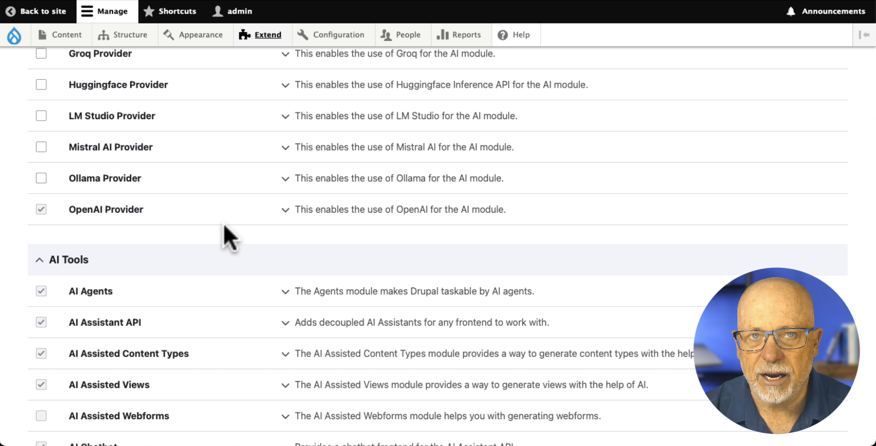Enable the Groq Provider checkbox
Image resolution: width=876 pixels, height=446 pixels.
tap(41, 54)
